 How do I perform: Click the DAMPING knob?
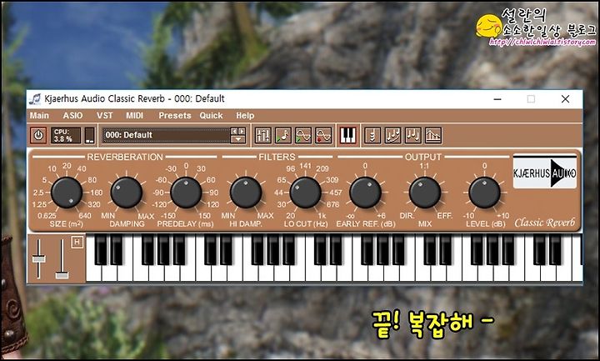[x=127, y=193]
